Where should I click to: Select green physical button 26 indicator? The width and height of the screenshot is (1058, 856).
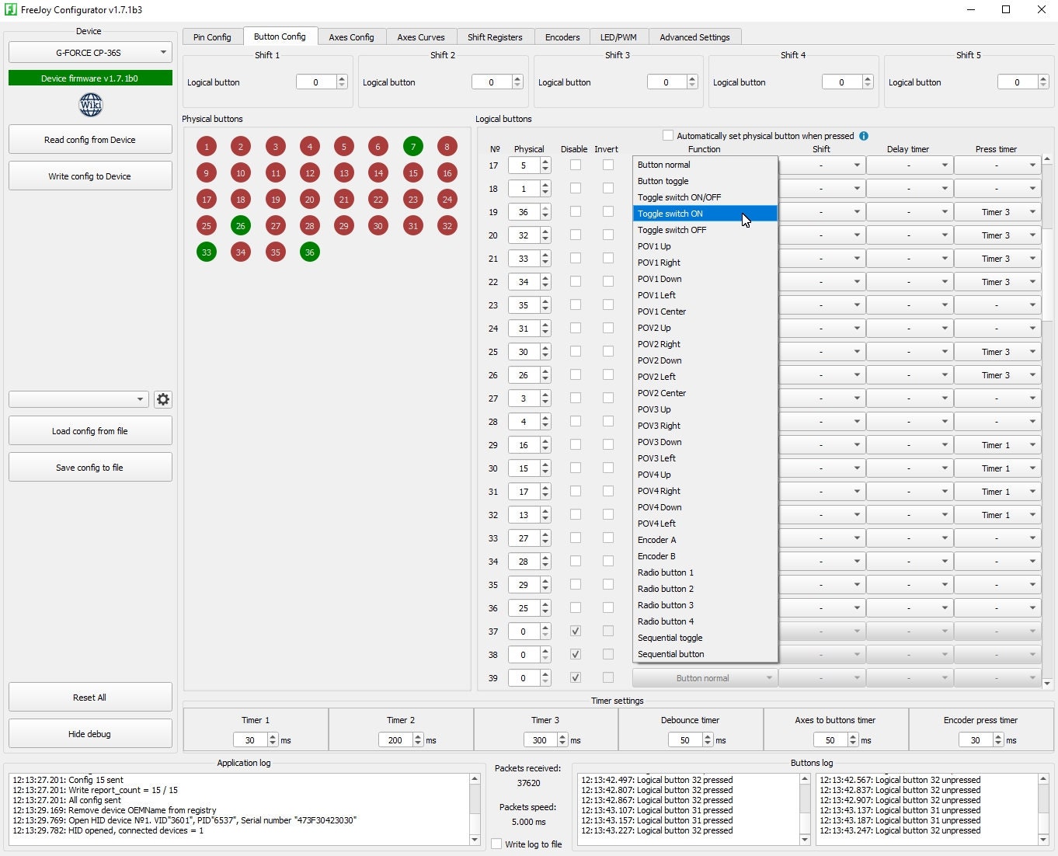click(x=241, y=226)
